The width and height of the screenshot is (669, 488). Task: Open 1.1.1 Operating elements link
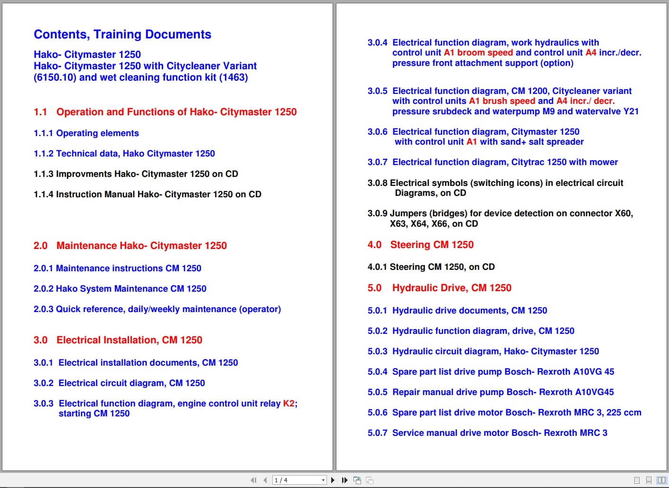(x=86, y=133)
